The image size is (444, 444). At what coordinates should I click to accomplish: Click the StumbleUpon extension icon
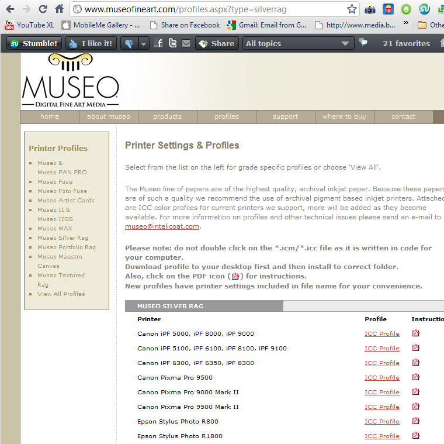pyautogui.click(x=424, y=9)
